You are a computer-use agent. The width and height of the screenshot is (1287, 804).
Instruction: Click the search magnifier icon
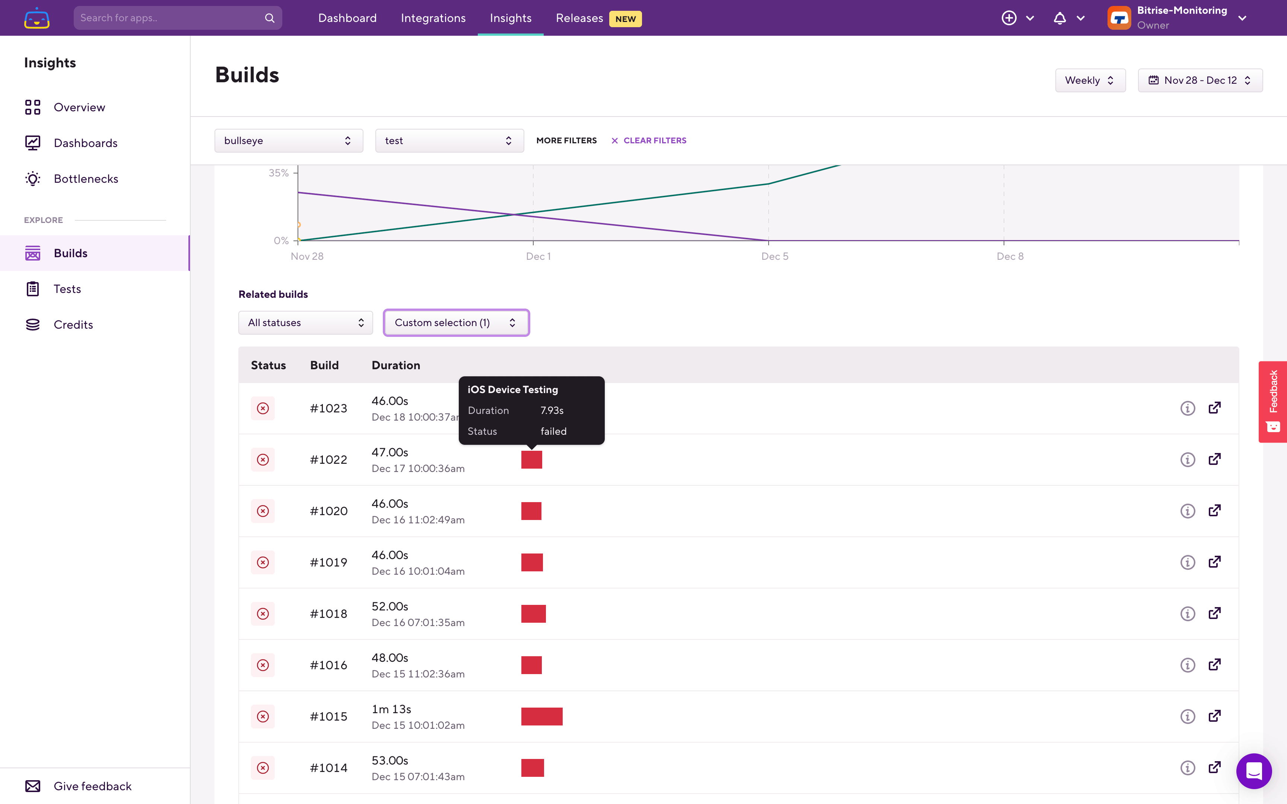click(x=270, y=18)
